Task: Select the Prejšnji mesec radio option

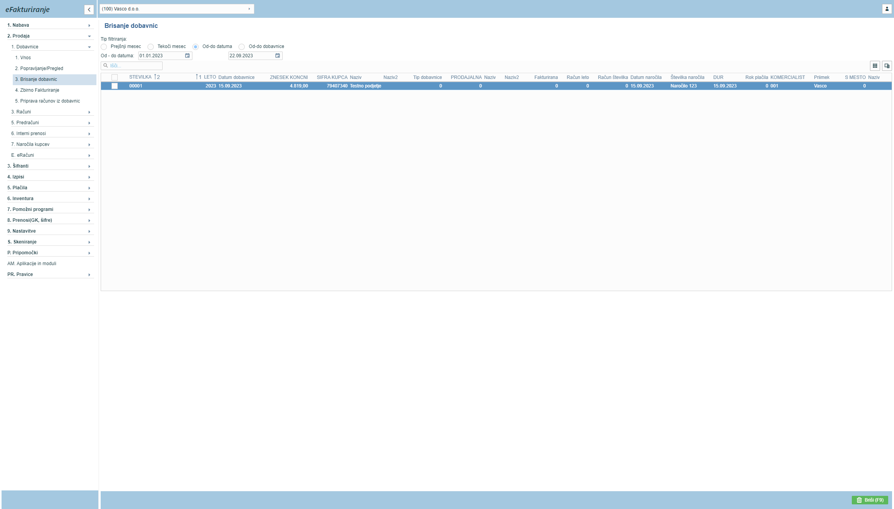Action: pos(104,47)
